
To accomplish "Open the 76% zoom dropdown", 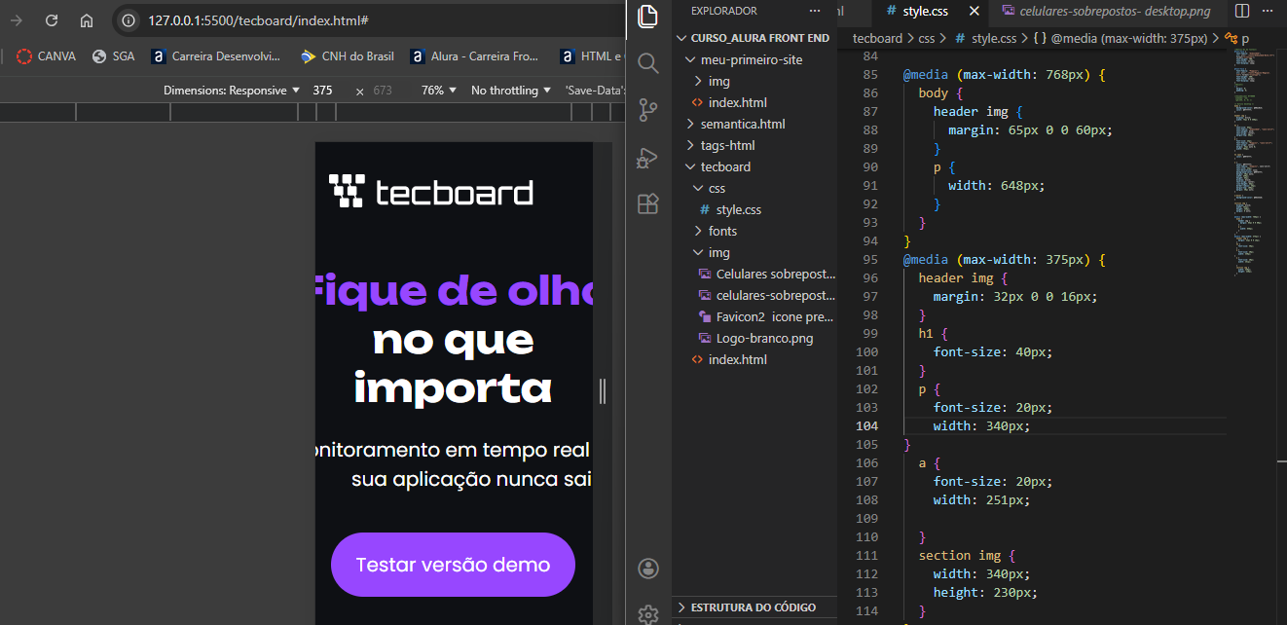I will pos(439,91).
